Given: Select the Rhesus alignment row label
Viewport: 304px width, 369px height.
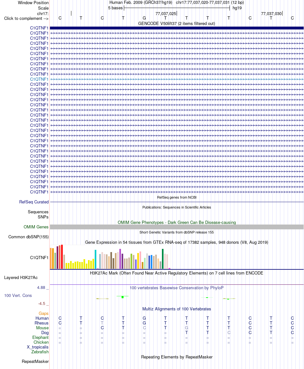Looking at the screenshot, I should click(41, 323).
